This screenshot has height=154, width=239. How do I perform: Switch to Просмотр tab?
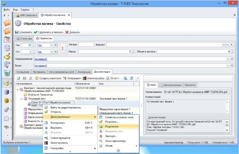[x=190, y=85]
